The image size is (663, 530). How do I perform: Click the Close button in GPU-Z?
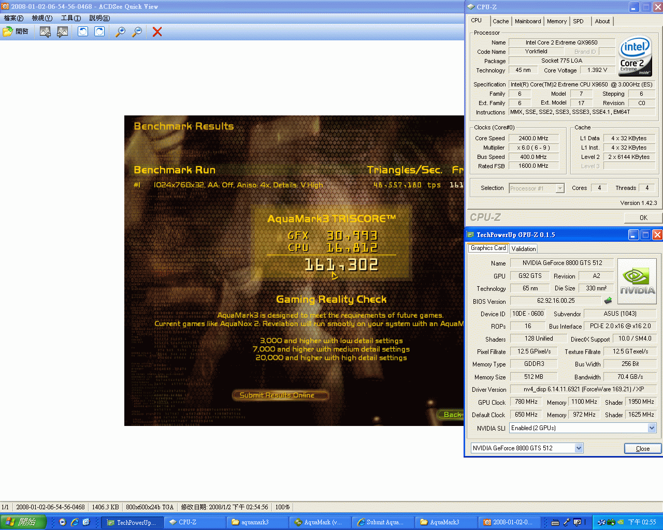tap(642, 449)
